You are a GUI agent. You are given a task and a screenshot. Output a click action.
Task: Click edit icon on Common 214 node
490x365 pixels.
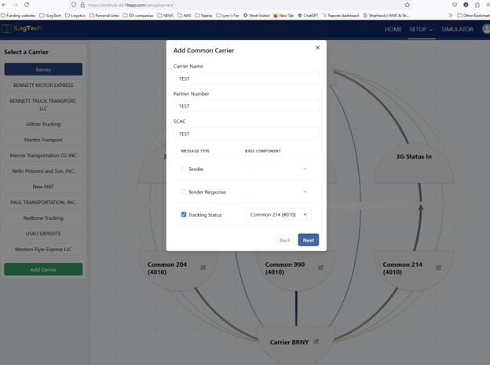point(438,268)
